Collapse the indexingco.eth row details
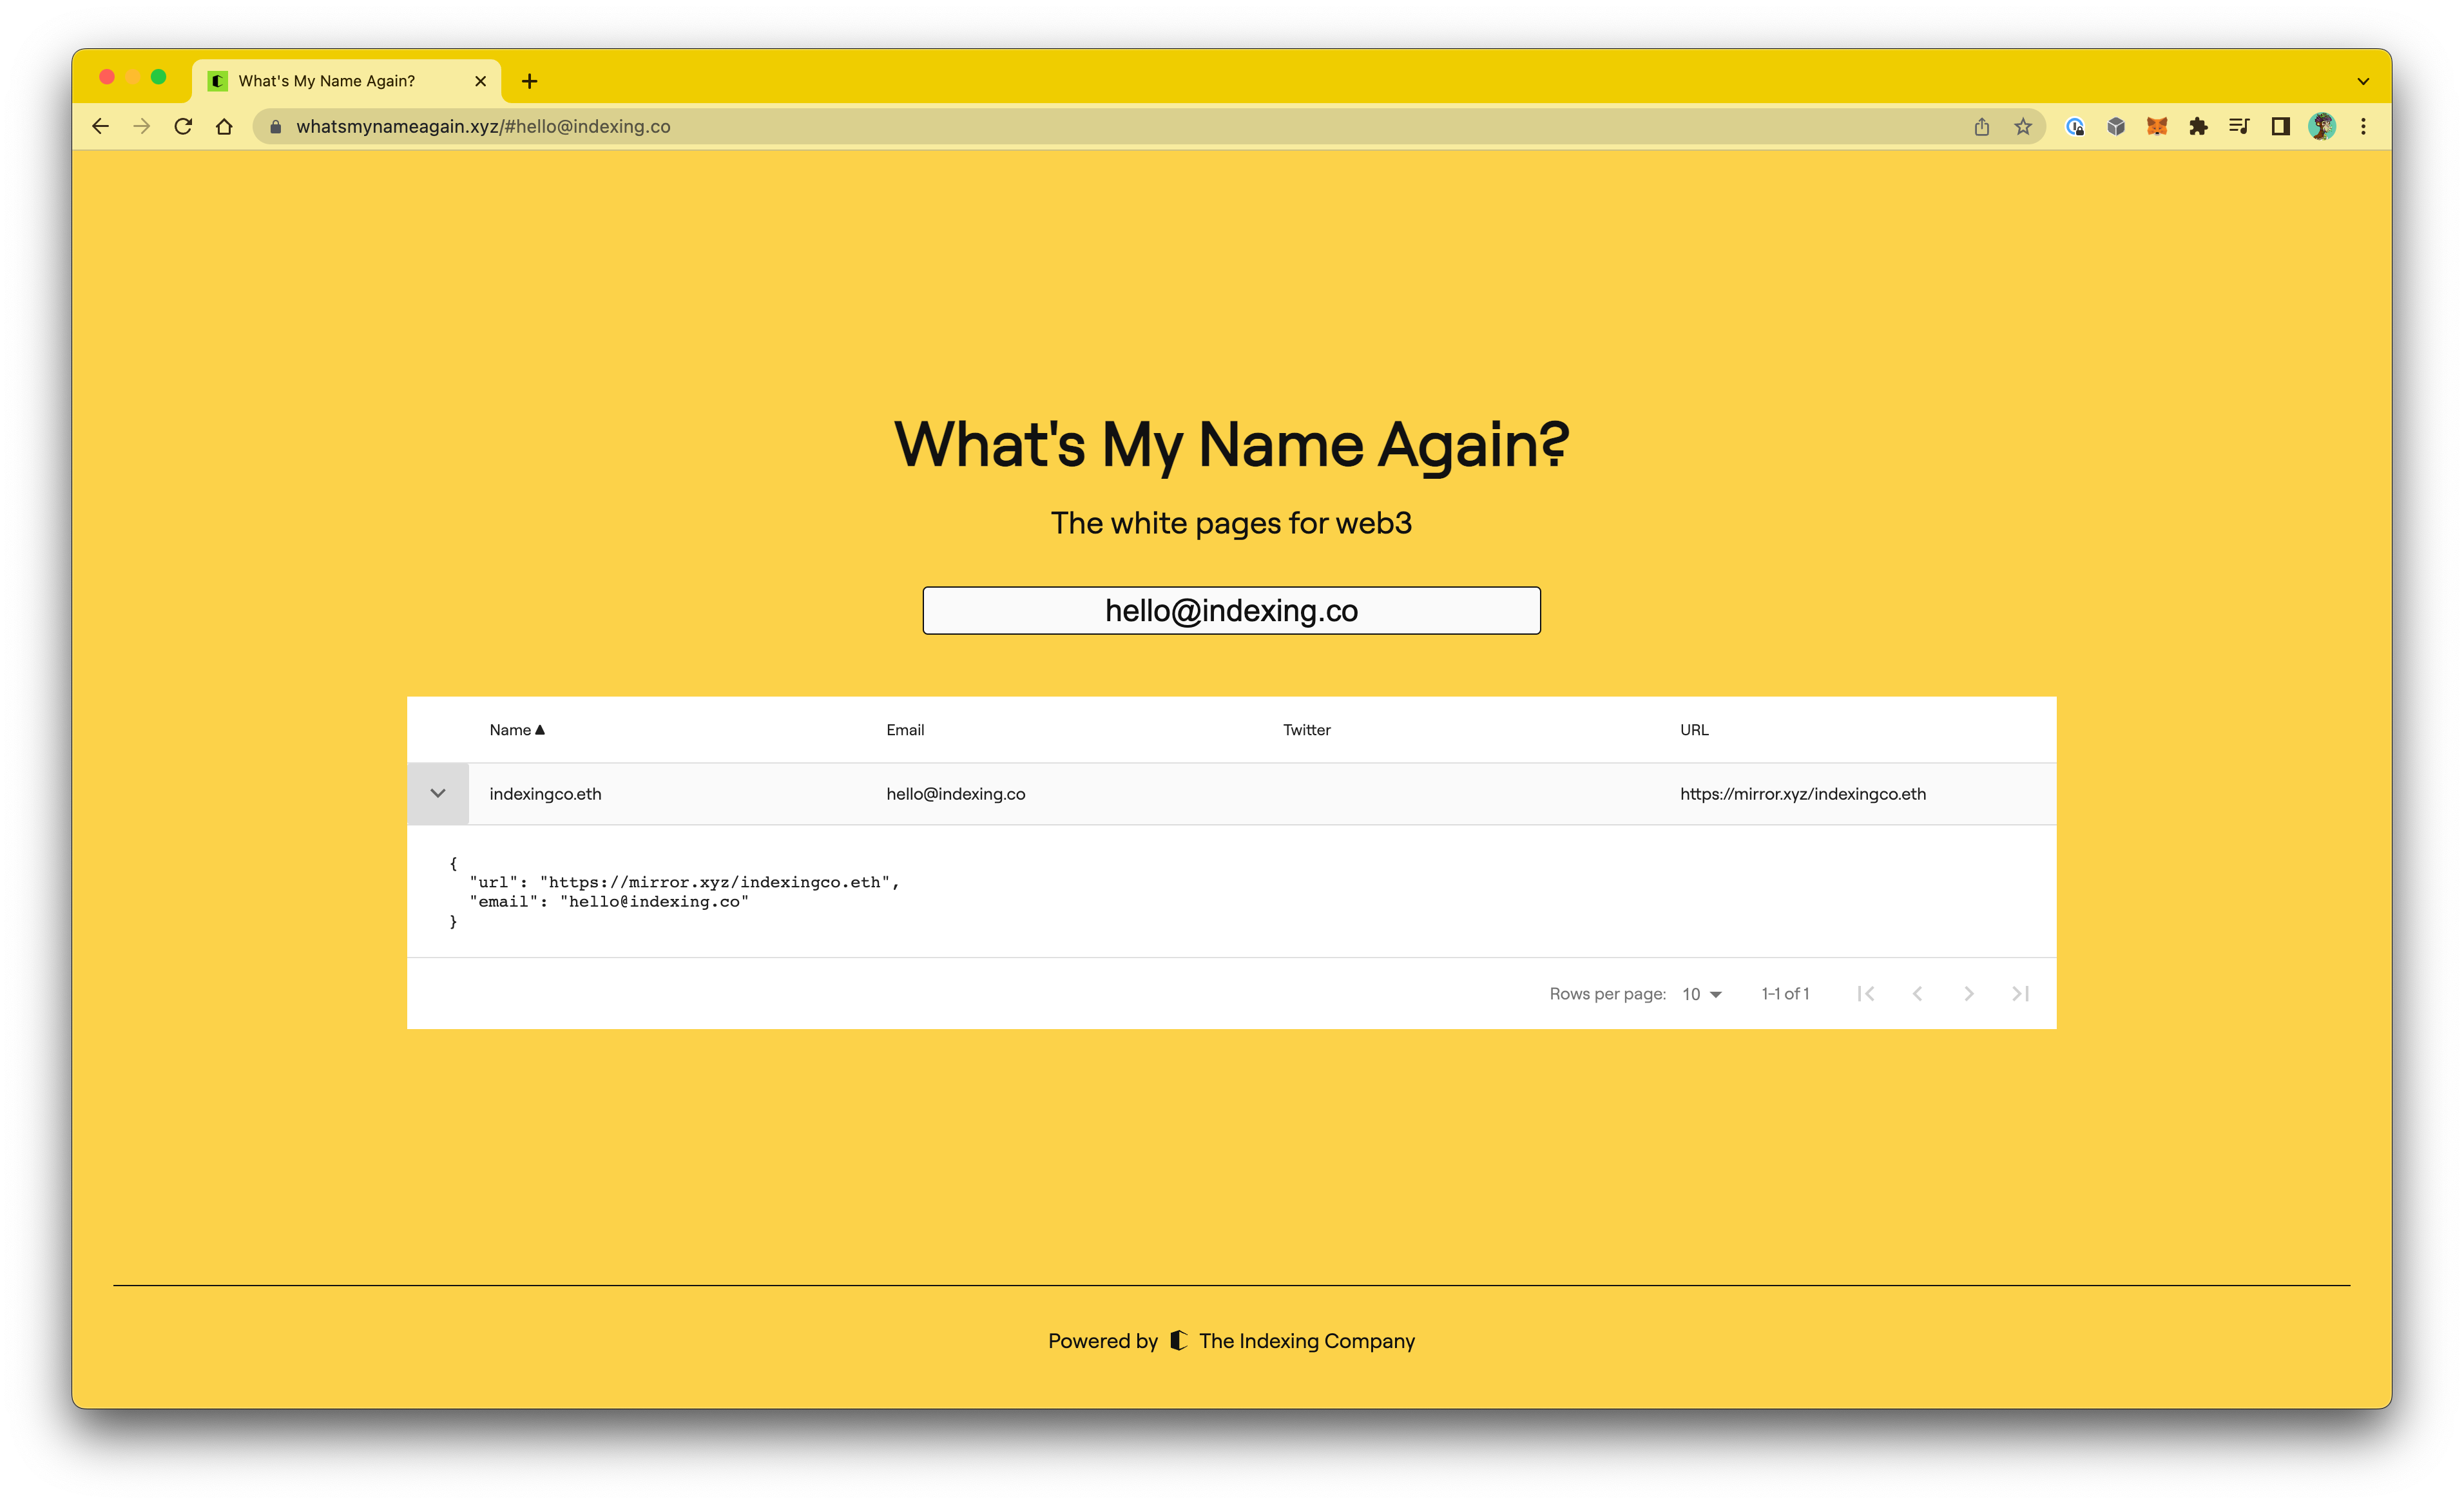2464x1504 pixels. 438,793
